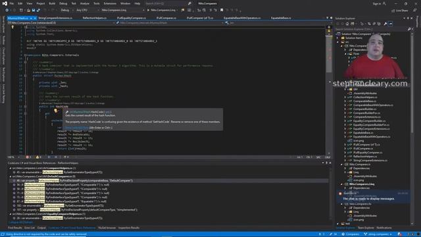Collapse the ComparerHelpers.cs reference group
This screenshot has height=237, width=421.
11,169
